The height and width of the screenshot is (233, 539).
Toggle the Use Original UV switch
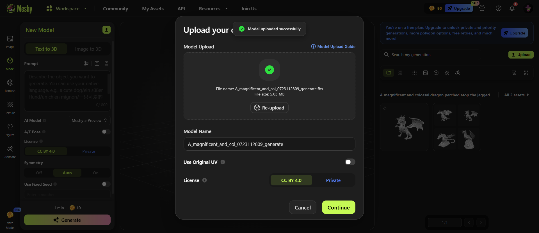[x=350, y=162]
